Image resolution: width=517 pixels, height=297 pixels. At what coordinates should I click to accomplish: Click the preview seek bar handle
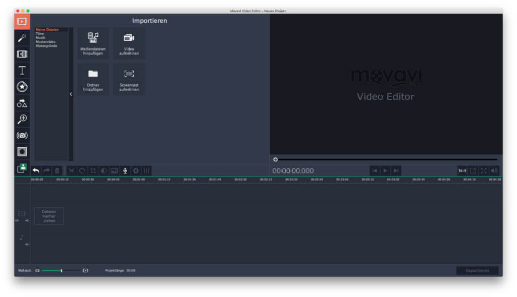click(275, 160)
